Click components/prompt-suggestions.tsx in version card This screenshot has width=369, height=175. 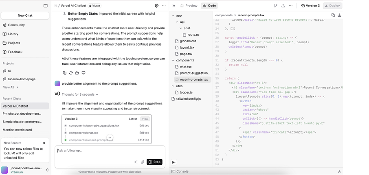click(94, 126)
